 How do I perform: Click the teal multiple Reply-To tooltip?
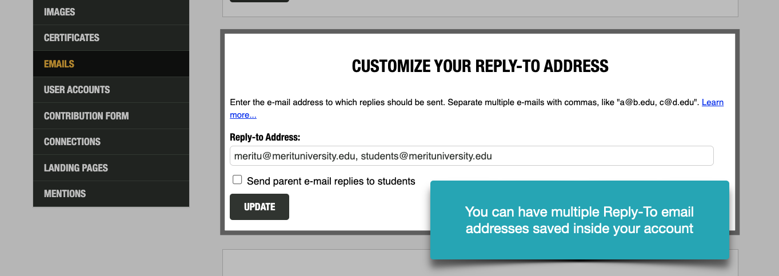click(x=579, y=220)
